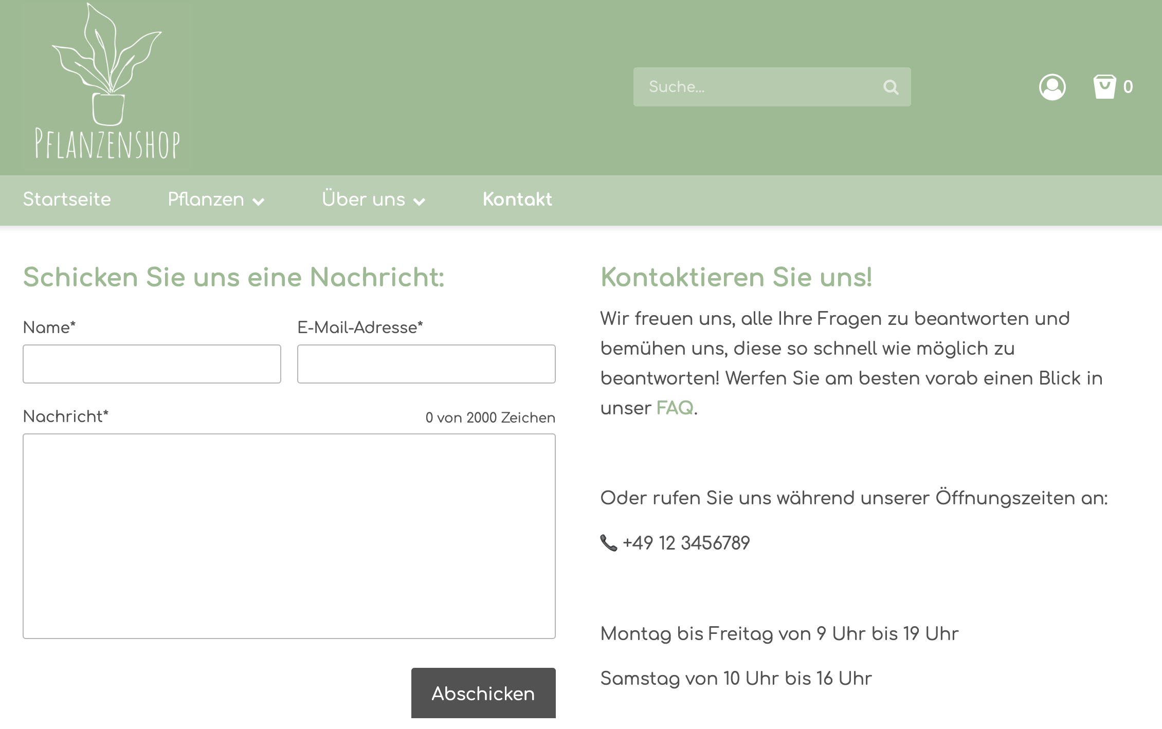Screen dimensions: 1162x729
Task: Open the user account icon
Action: 1053,87
